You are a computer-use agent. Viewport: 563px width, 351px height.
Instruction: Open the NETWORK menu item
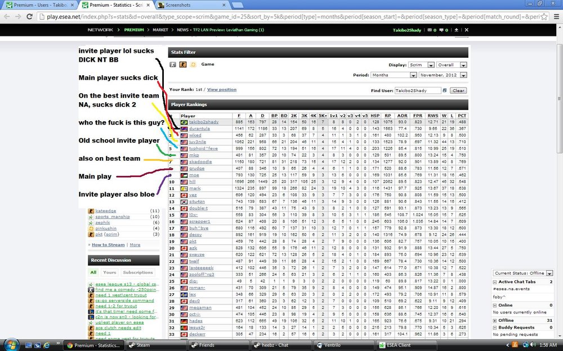100,30
